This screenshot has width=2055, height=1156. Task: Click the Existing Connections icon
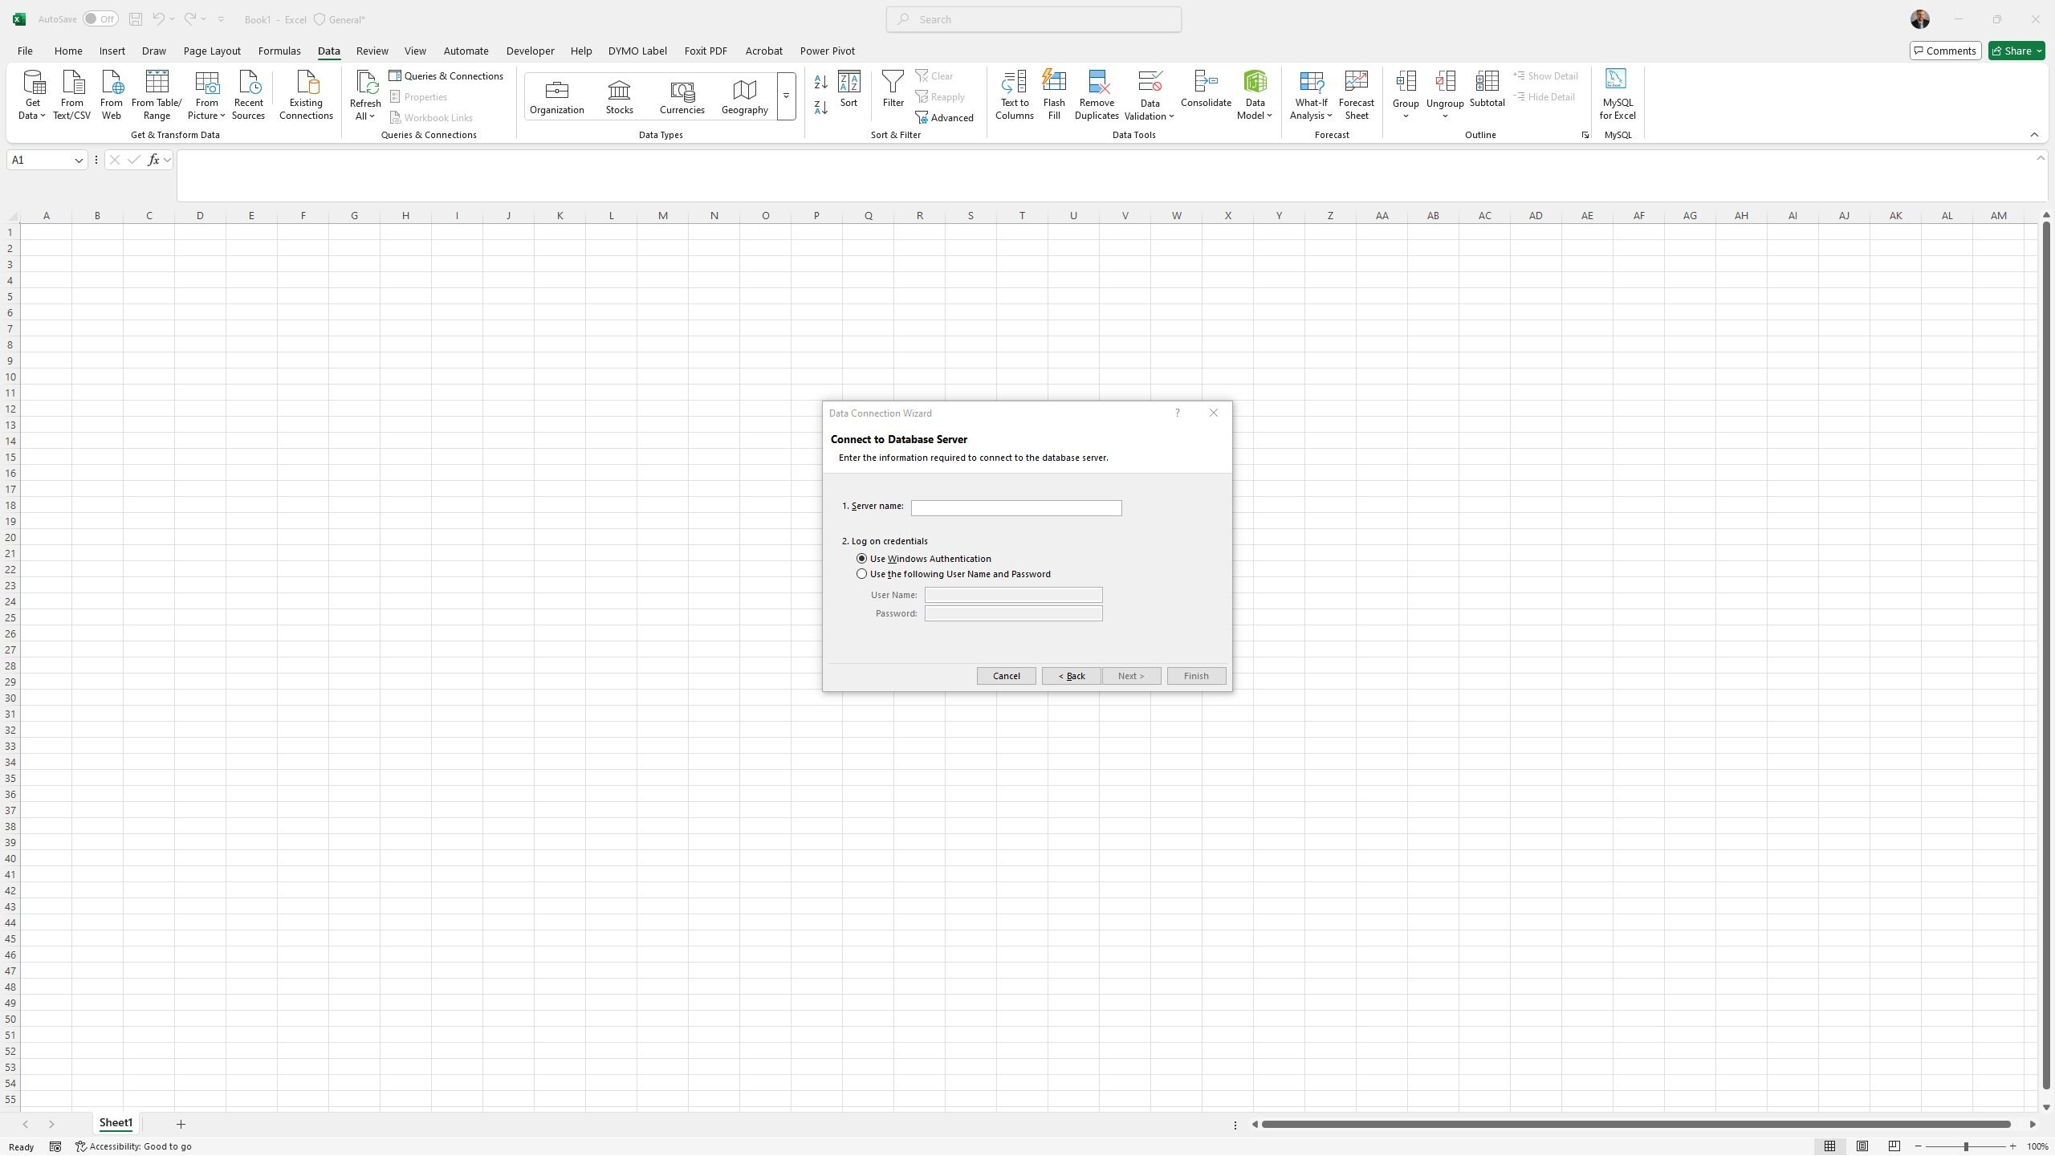click(x=306, y=95)
